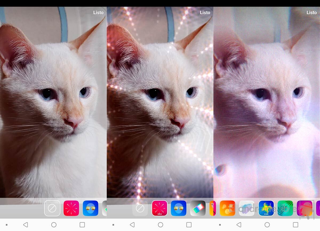The image size is (320, 231).
Task: Tap Listo on the middle screen
Action: click(205, 13)
